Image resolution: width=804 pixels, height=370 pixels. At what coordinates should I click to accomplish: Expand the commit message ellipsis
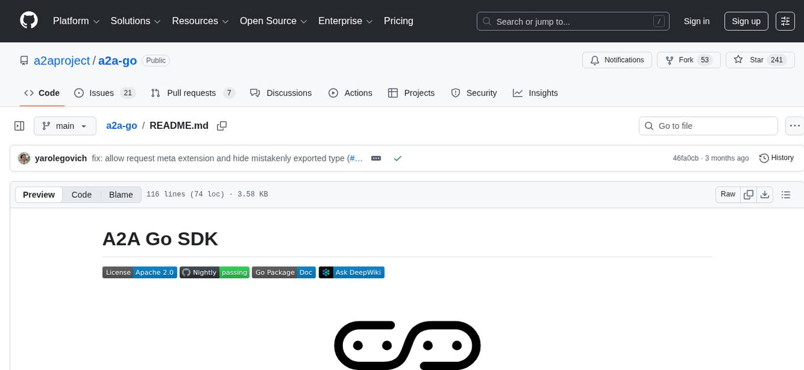(376, 158)
